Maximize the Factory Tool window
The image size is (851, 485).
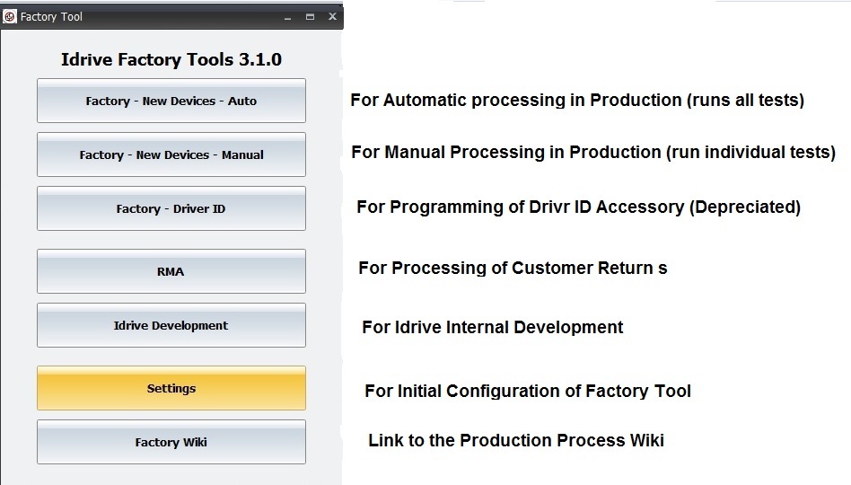[x=310, y=16]
